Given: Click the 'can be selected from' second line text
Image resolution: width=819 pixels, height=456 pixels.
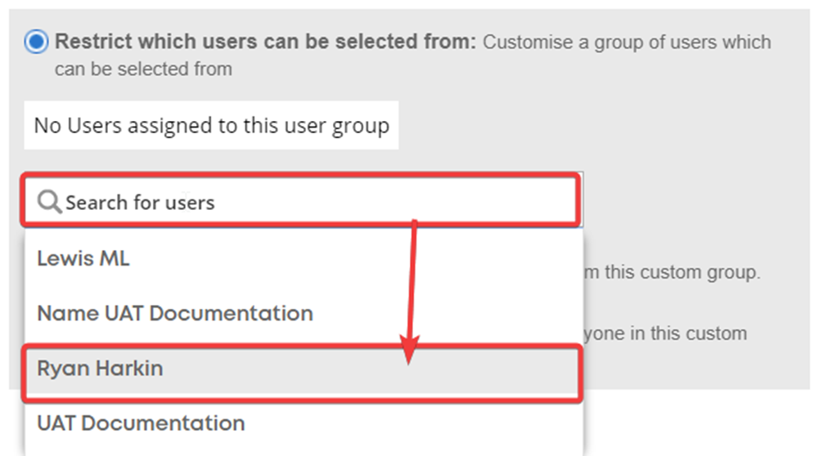Looking at the screenshot, I should [x=143, y=69].
